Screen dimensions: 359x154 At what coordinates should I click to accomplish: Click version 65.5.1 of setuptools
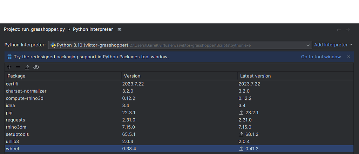click(129, 134)
